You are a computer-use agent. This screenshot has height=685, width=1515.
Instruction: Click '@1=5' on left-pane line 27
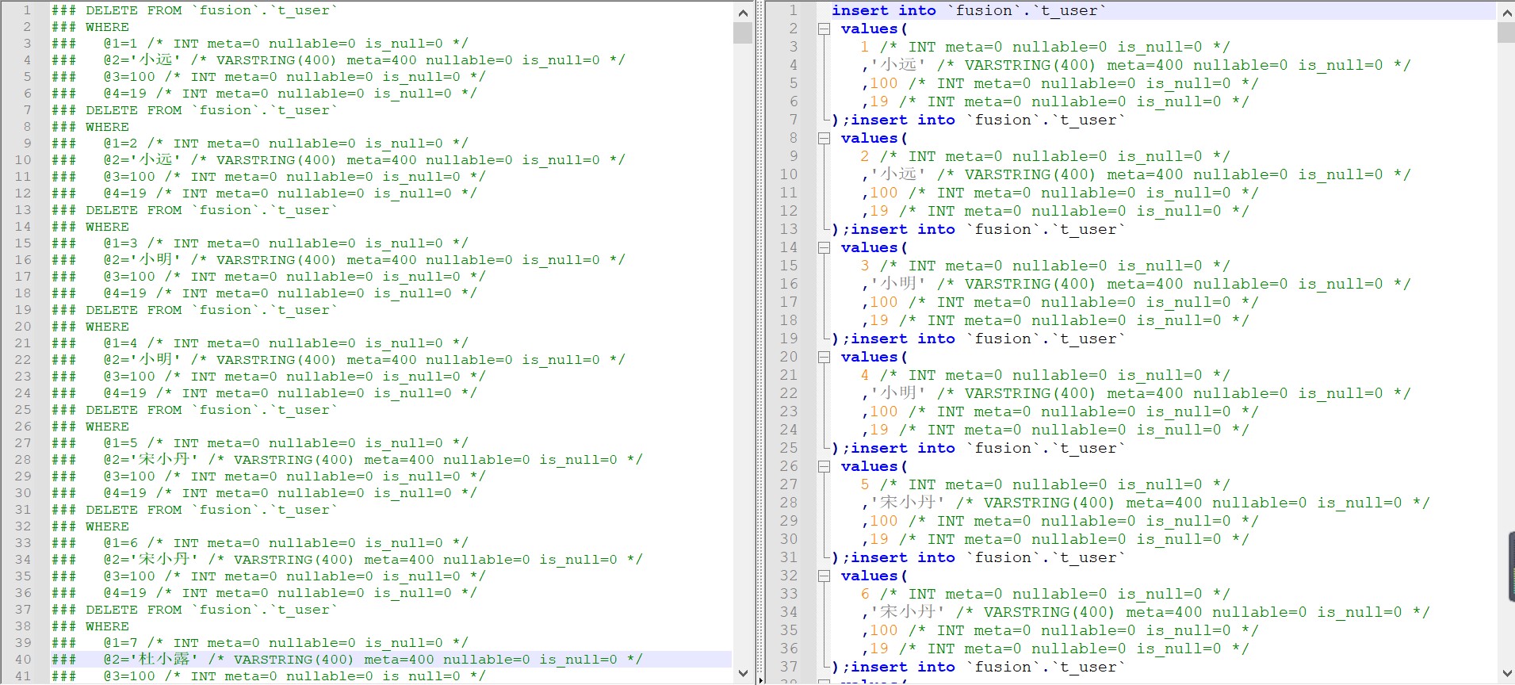(121, 443)
